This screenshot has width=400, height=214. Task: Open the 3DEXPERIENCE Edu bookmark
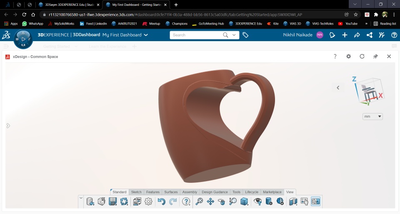(245, 24)
